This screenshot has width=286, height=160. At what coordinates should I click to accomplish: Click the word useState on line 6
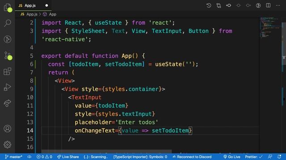(168, 64)
